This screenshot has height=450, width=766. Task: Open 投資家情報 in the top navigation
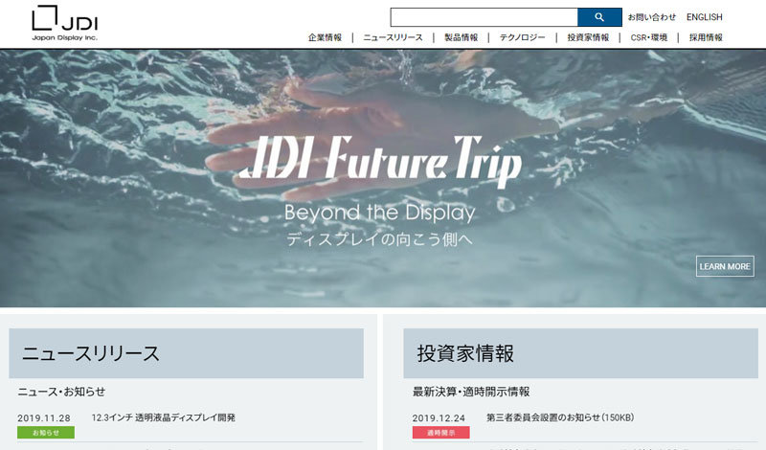coord(588,37)
